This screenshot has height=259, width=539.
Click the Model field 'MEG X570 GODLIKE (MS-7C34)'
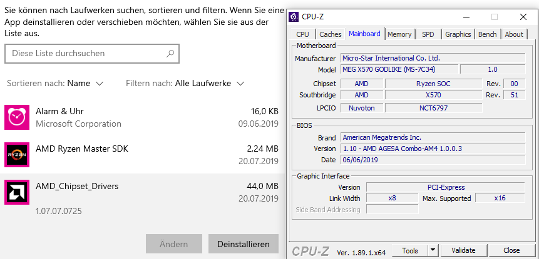pyautogui.click(x=399, y=69)
